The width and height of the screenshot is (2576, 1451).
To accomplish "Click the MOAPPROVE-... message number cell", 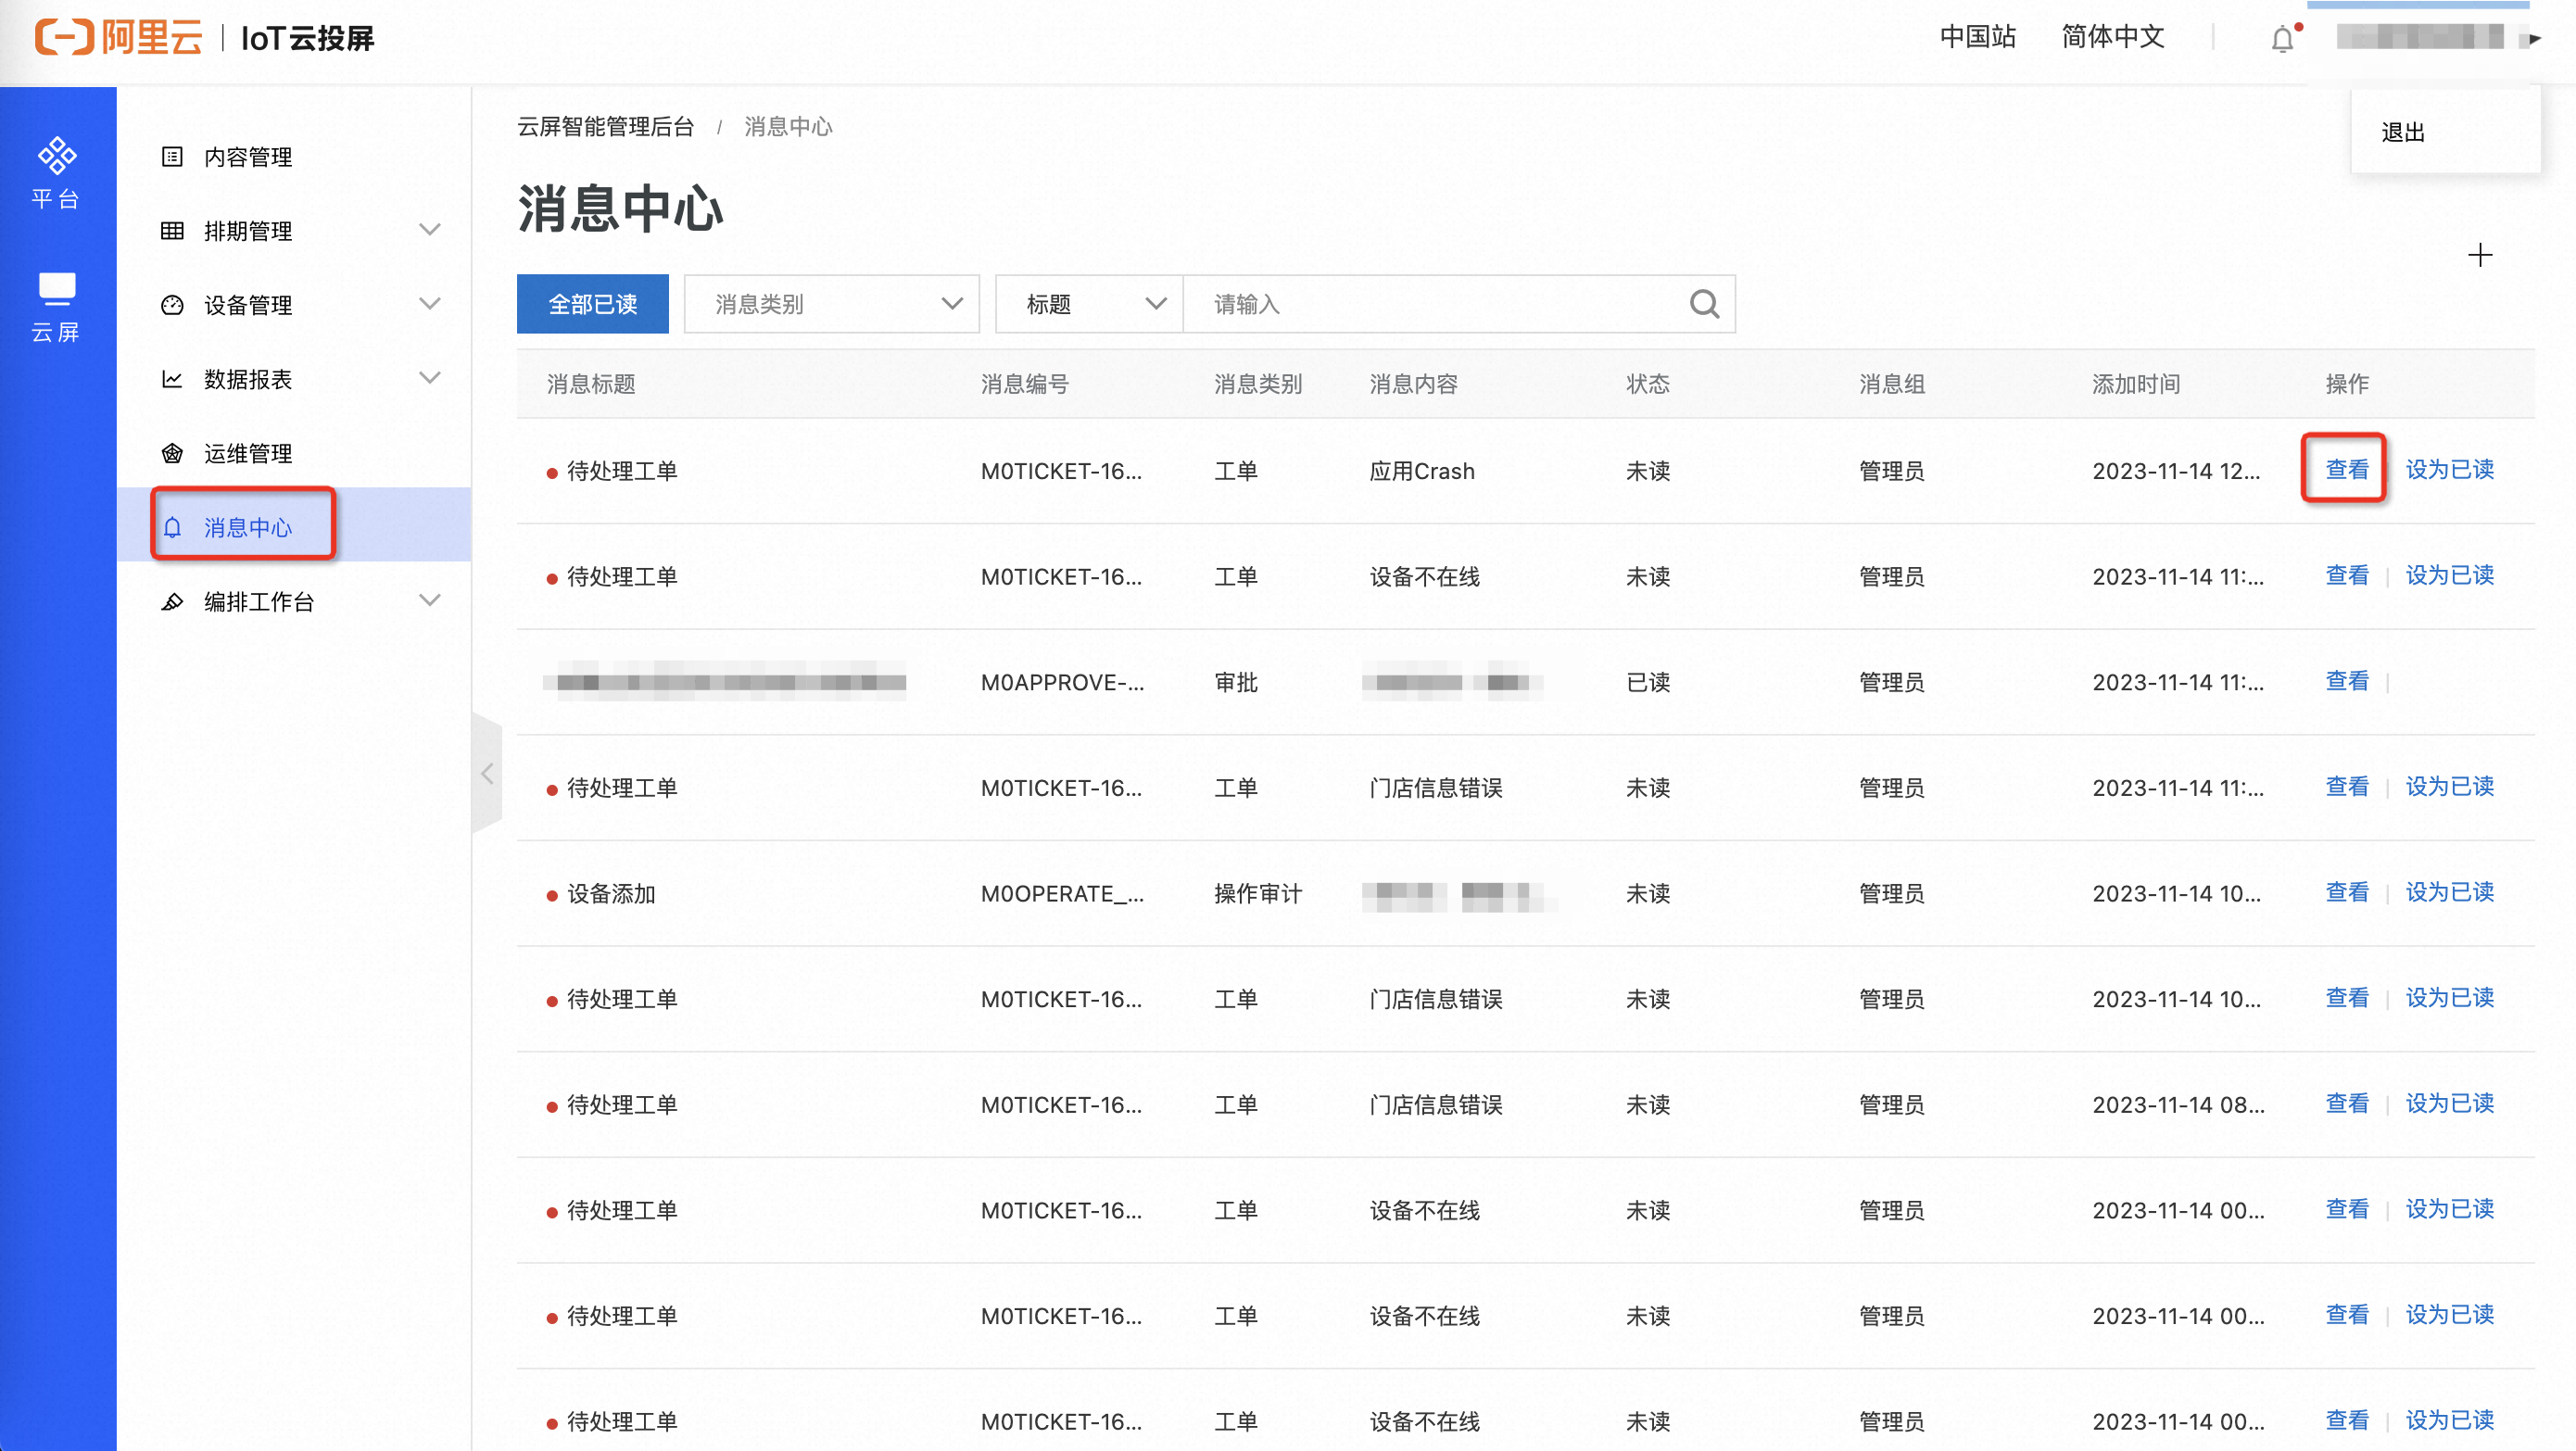I will [x=1062, y=682].
